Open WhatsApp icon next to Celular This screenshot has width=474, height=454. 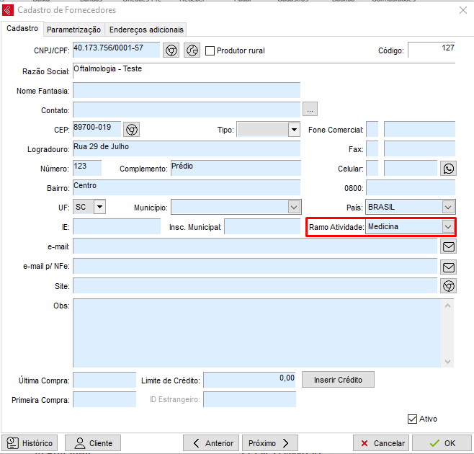click(x=448, y=168)
